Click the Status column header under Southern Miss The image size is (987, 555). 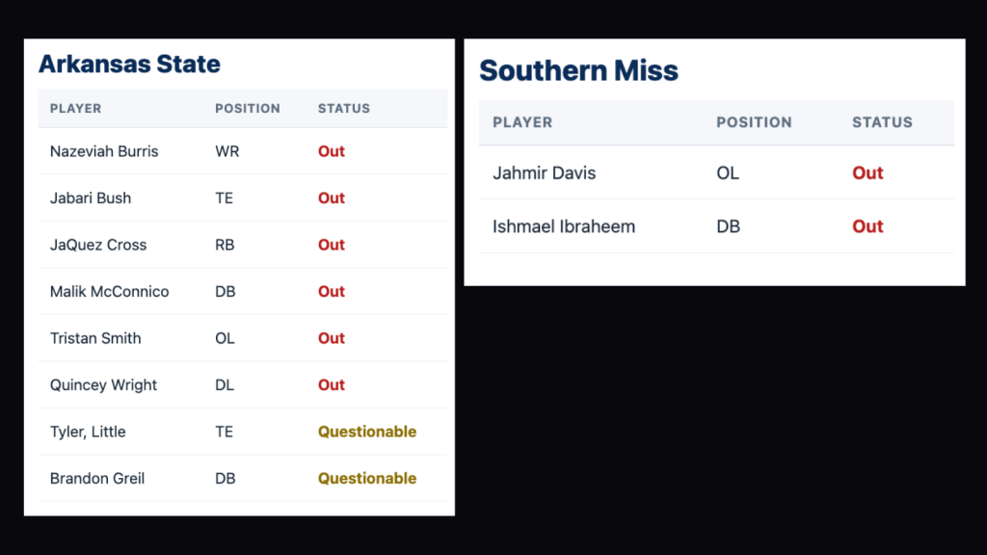882,122
